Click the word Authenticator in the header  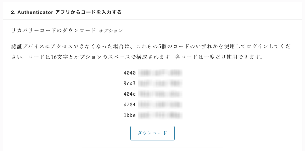35,12
